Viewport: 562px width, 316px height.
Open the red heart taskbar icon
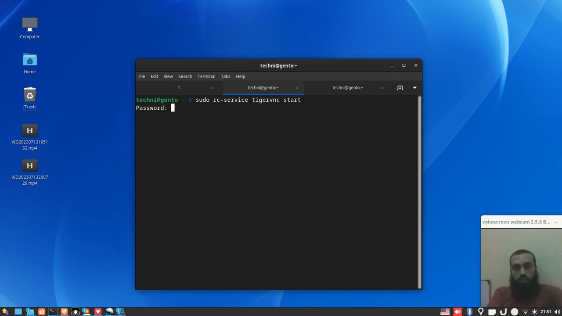pos(98,312)
